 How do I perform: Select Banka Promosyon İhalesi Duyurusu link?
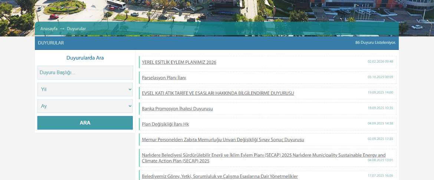point(177,109)
